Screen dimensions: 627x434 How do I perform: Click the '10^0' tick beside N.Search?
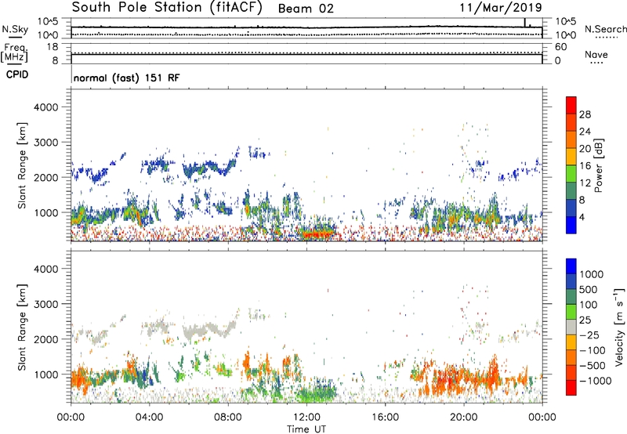coord(566,35)
